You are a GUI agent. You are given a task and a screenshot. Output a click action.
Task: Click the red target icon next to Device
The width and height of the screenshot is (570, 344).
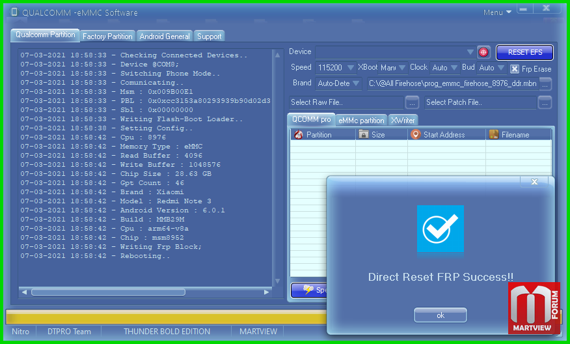tap(483, 52)
